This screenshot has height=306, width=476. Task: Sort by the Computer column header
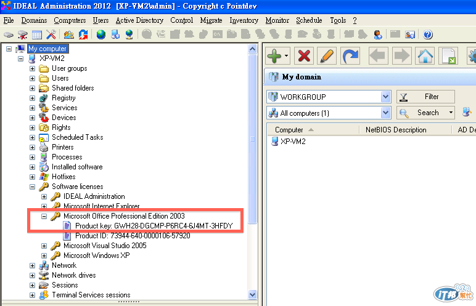313,130
